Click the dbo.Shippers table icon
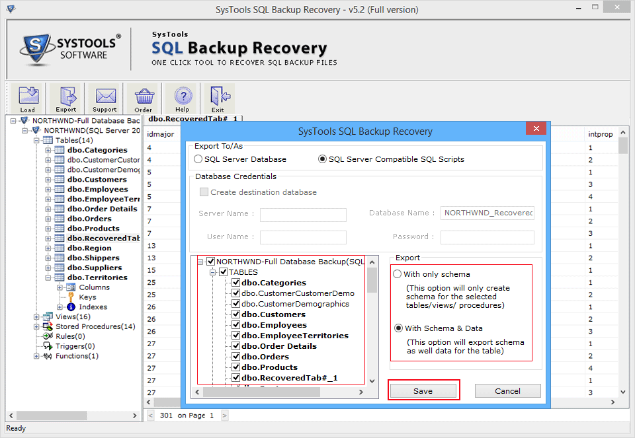The height and width of the screenshot is (438, 635). [x=60, y=258]
